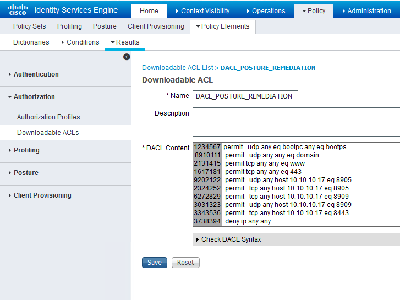Expand Authentication section in sidebar

34,74
